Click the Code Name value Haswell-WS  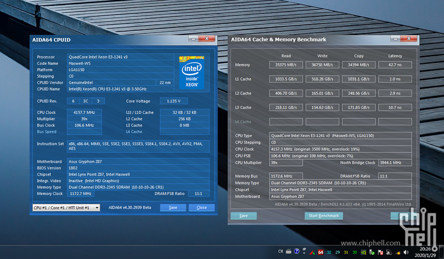pos(120,63)
